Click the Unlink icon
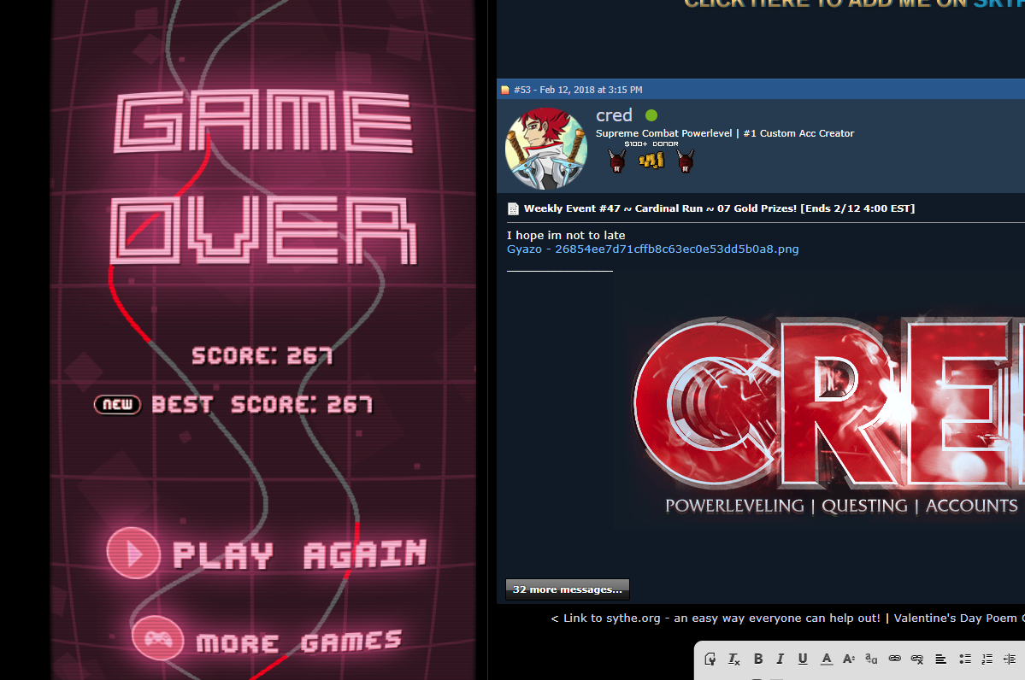This screenshot has width=1025, height=680. point(917,659)
